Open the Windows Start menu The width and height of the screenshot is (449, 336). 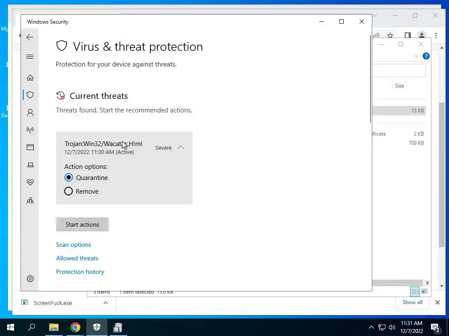[x=11, y=327]
